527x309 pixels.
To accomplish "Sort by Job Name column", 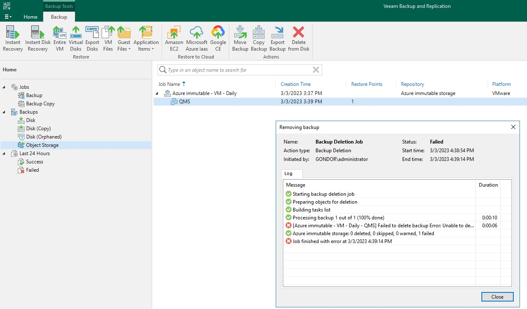I will [x=169, y=84].
